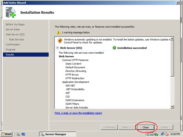Click the yellow warning triangle icon

[x=59, y=33]
